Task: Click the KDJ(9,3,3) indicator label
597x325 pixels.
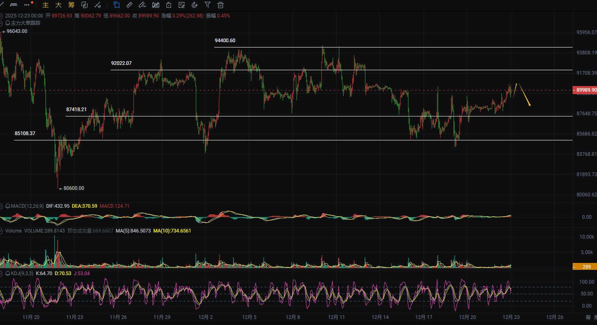Action: (22, 273)
